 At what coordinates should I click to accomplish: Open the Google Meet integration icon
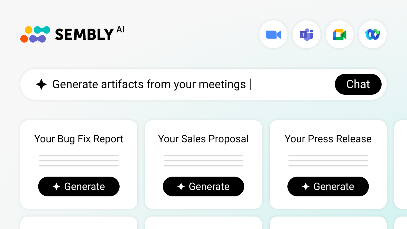tap(340, 34)
